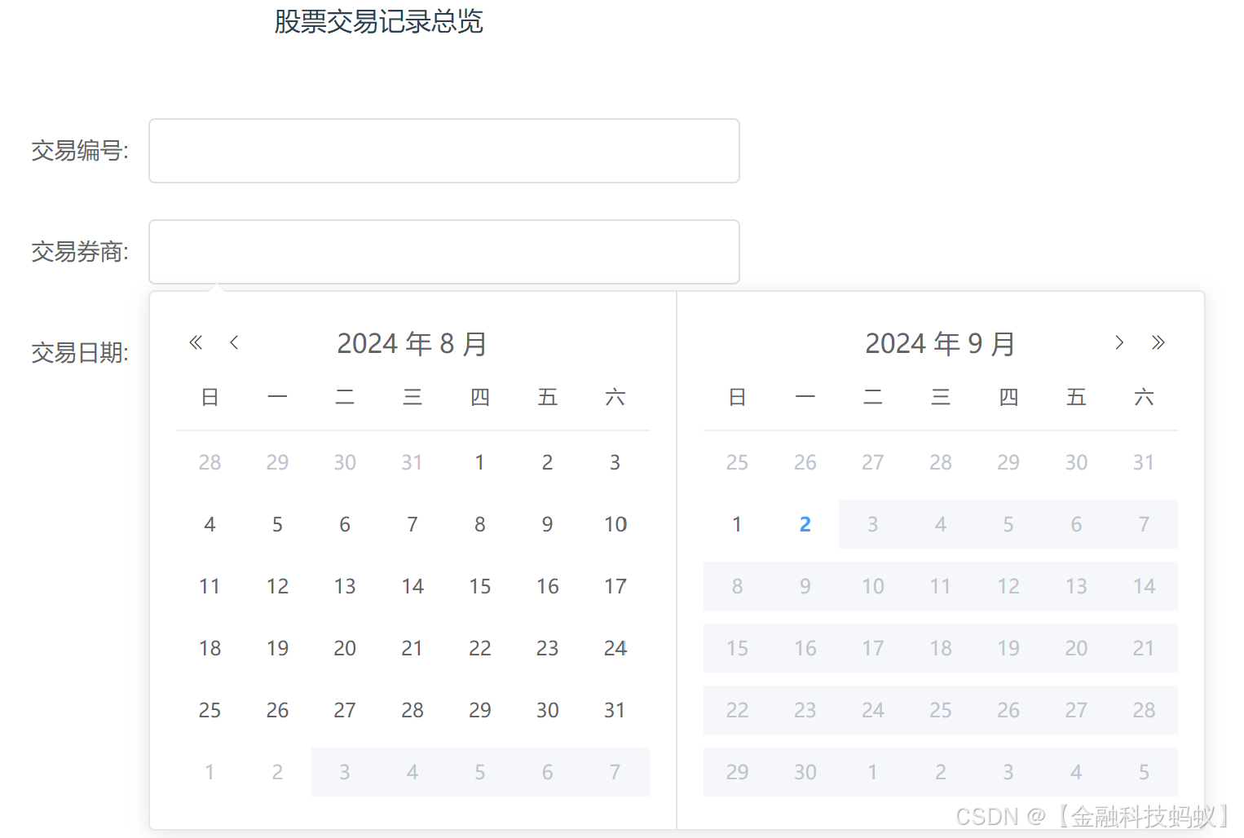Select August 17 date
Screen dimensions: 1244x838
tap(615, 586)
